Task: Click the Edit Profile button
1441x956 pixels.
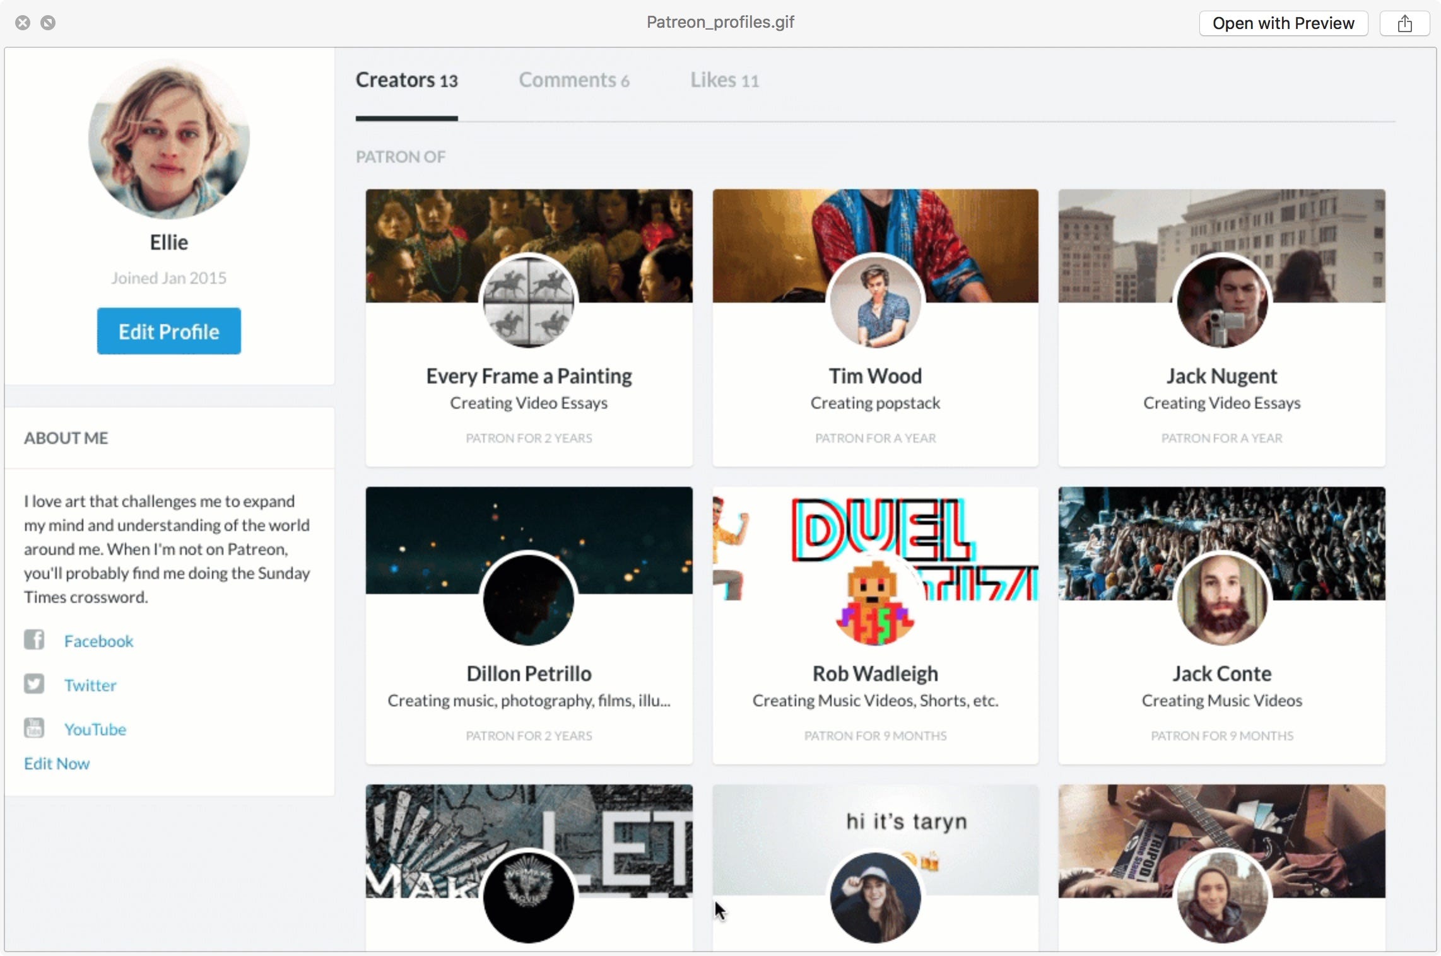Action: (169, 331)
